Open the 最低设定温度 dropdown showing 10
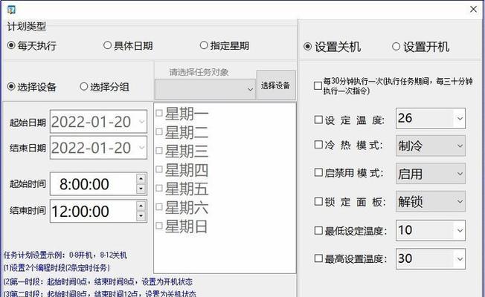 431,230
